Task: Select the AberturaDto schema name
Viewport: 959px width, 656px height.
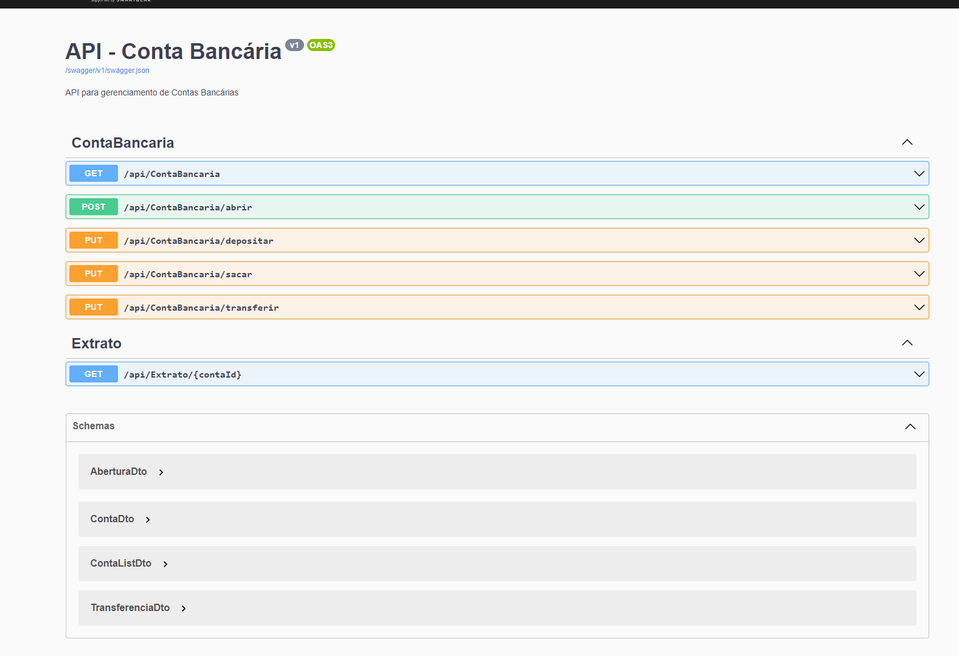Action: [119, 471]
